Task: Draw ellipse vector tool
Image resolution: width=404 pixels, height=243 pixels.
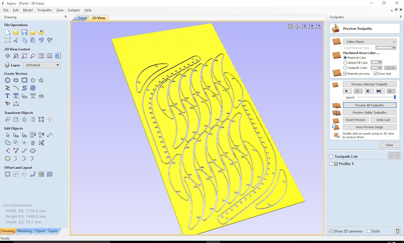Action: [16, 80]
